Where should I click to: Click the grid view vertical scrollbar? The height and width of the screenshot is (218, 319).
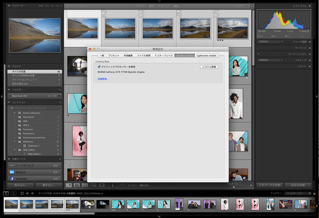pyautogui.click(x=253, y=38)
